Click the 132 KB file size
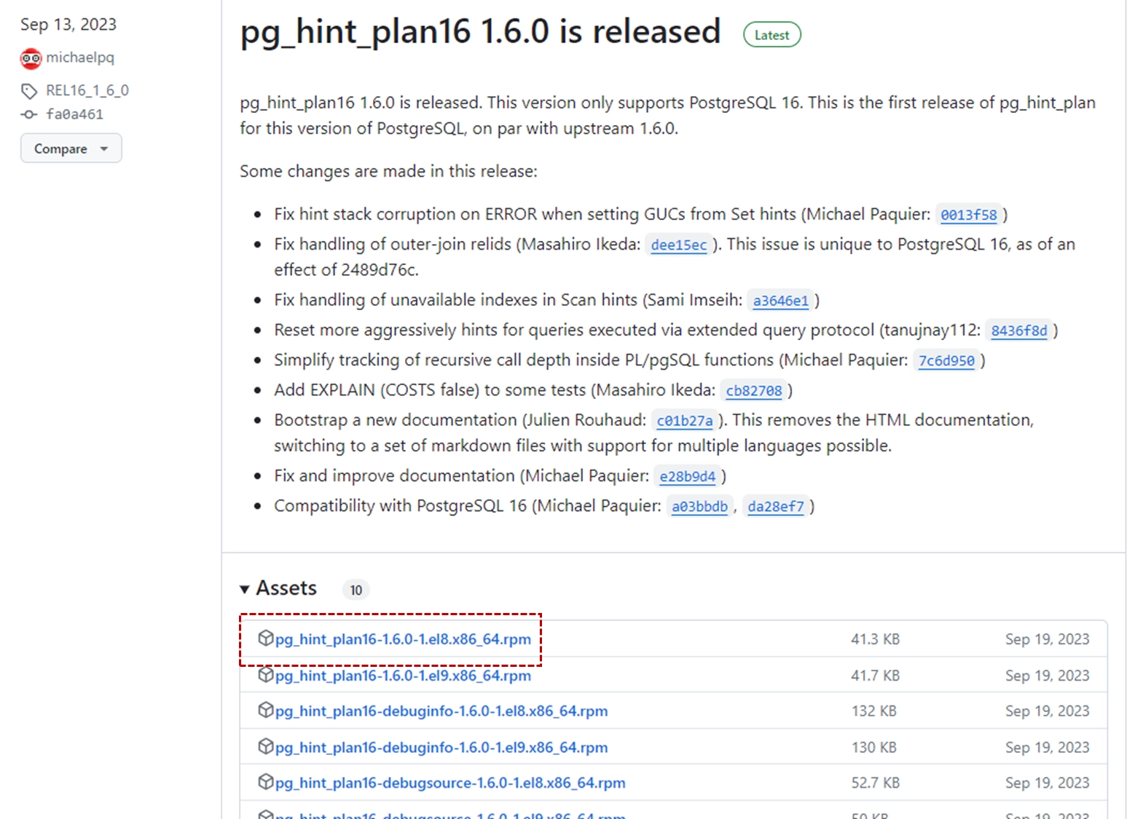1135x819 pixels. (x=873, y=711)
